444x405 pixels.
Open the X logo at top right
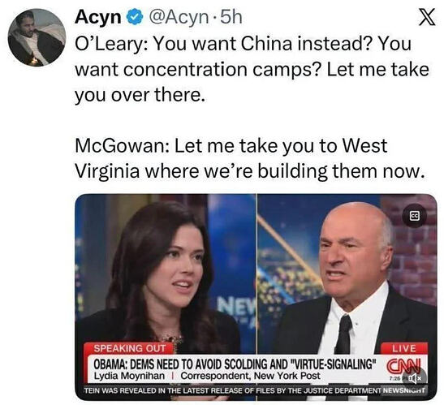tap(427, 18)
